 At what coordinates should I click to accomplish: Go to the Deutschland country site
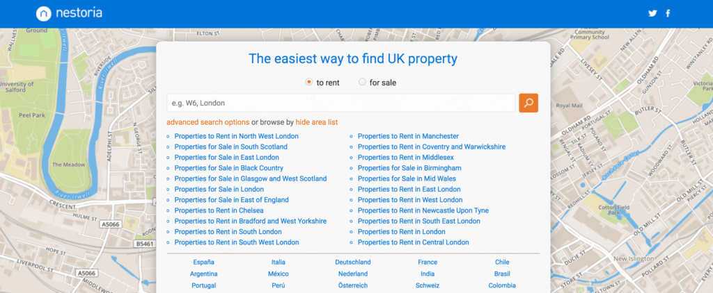(x=353, y=262)
